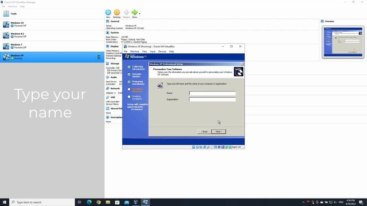The height and width of the screenshot is (206, 367).
Task: Open Machine menu in VirtualBox Manager
Action: pyautogui.click(x=13, y=6)
